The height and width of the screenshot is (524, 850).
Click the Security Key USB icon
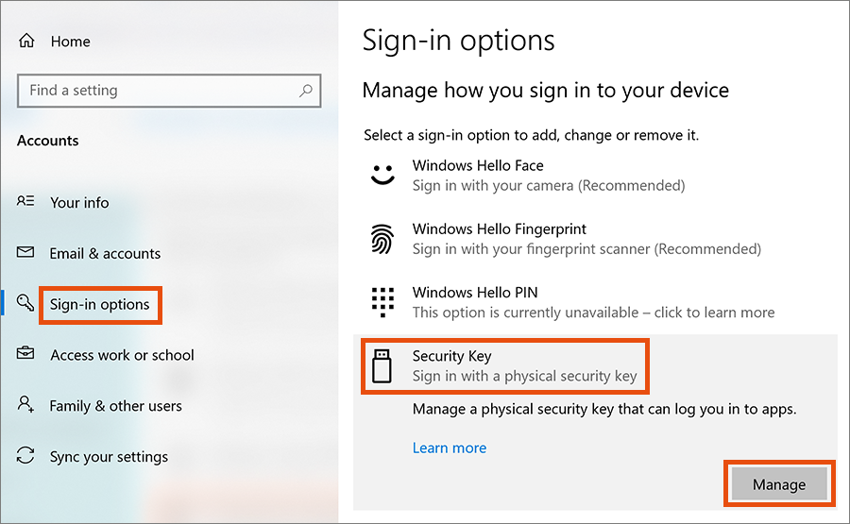tap(382, 366)
